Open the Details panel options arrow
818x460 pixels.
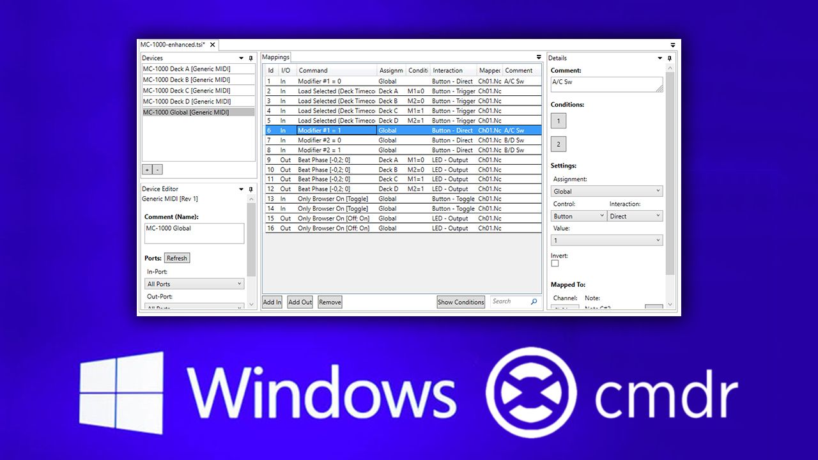(660, 58)
